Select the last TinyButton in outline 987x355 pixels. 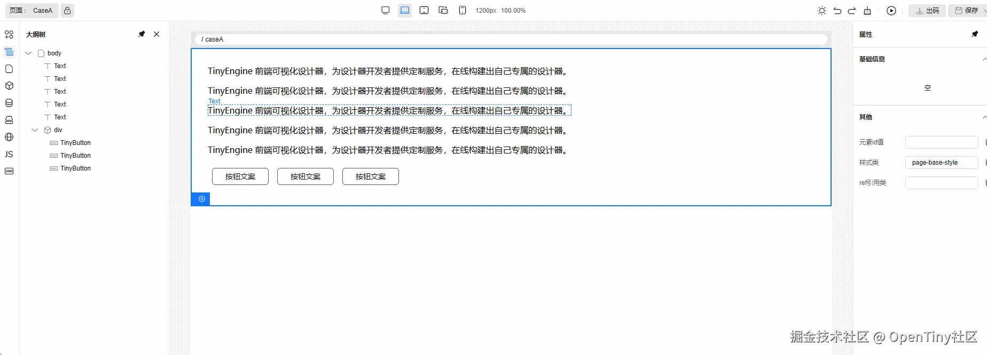coord(75,168)
